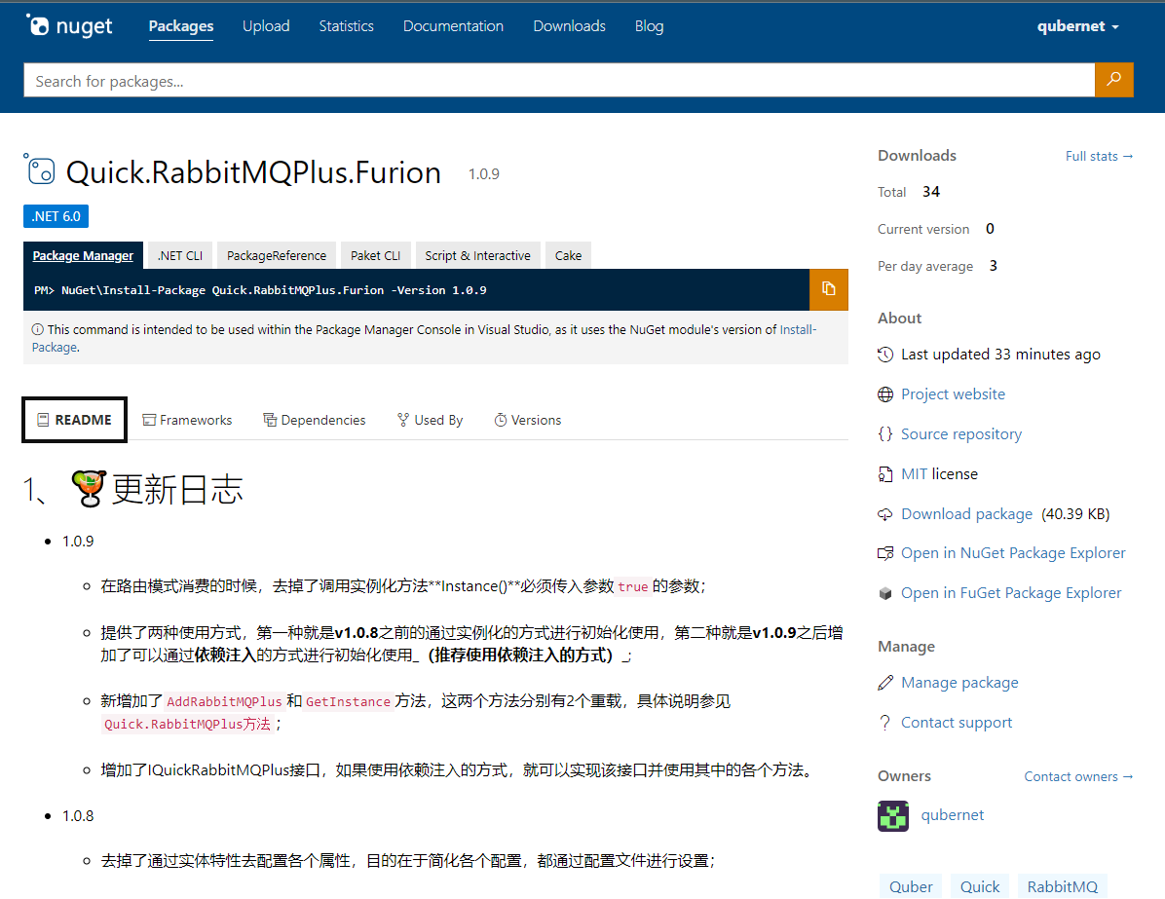Click the qubernet owner avatar

pos(893,815)
